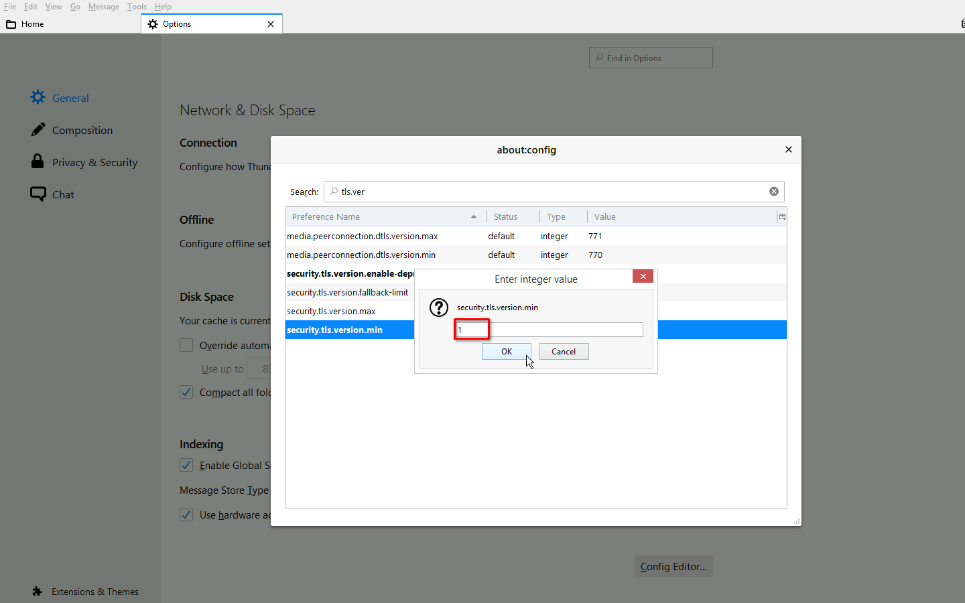This screenshot has width=965, height=603.
Task: Confirm the integer value with OK
Action: (x=506, y=352)
